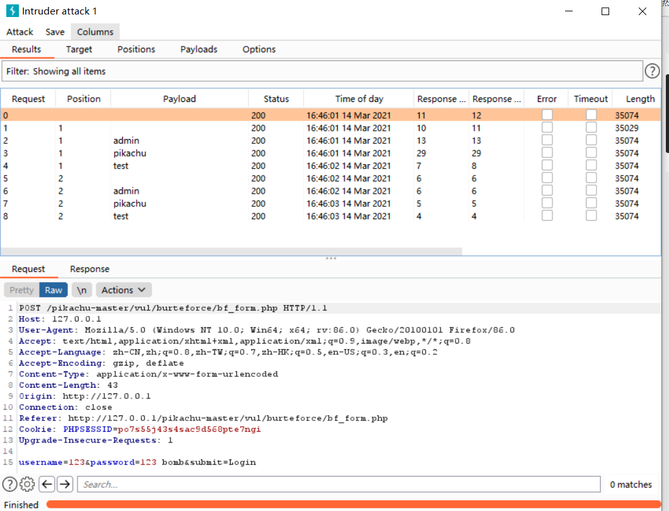
Task: Click the Content-Length: 43 header line
Action: [x=68, y=385]
